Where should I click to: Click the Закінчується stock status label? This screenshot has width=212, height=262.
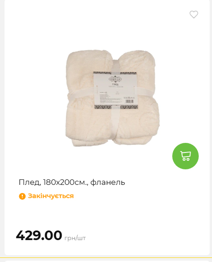coord(51,196)
